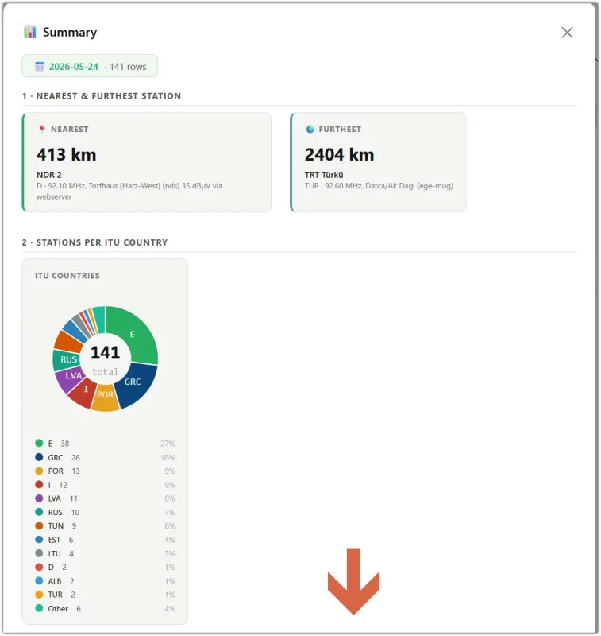Click the orange TUN legend color dot
The image size is (601, 636).
(39, 525)
